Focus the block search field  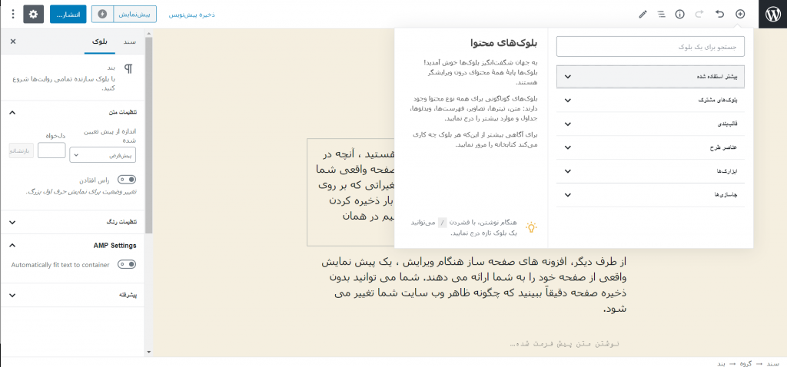pos(650,47)
